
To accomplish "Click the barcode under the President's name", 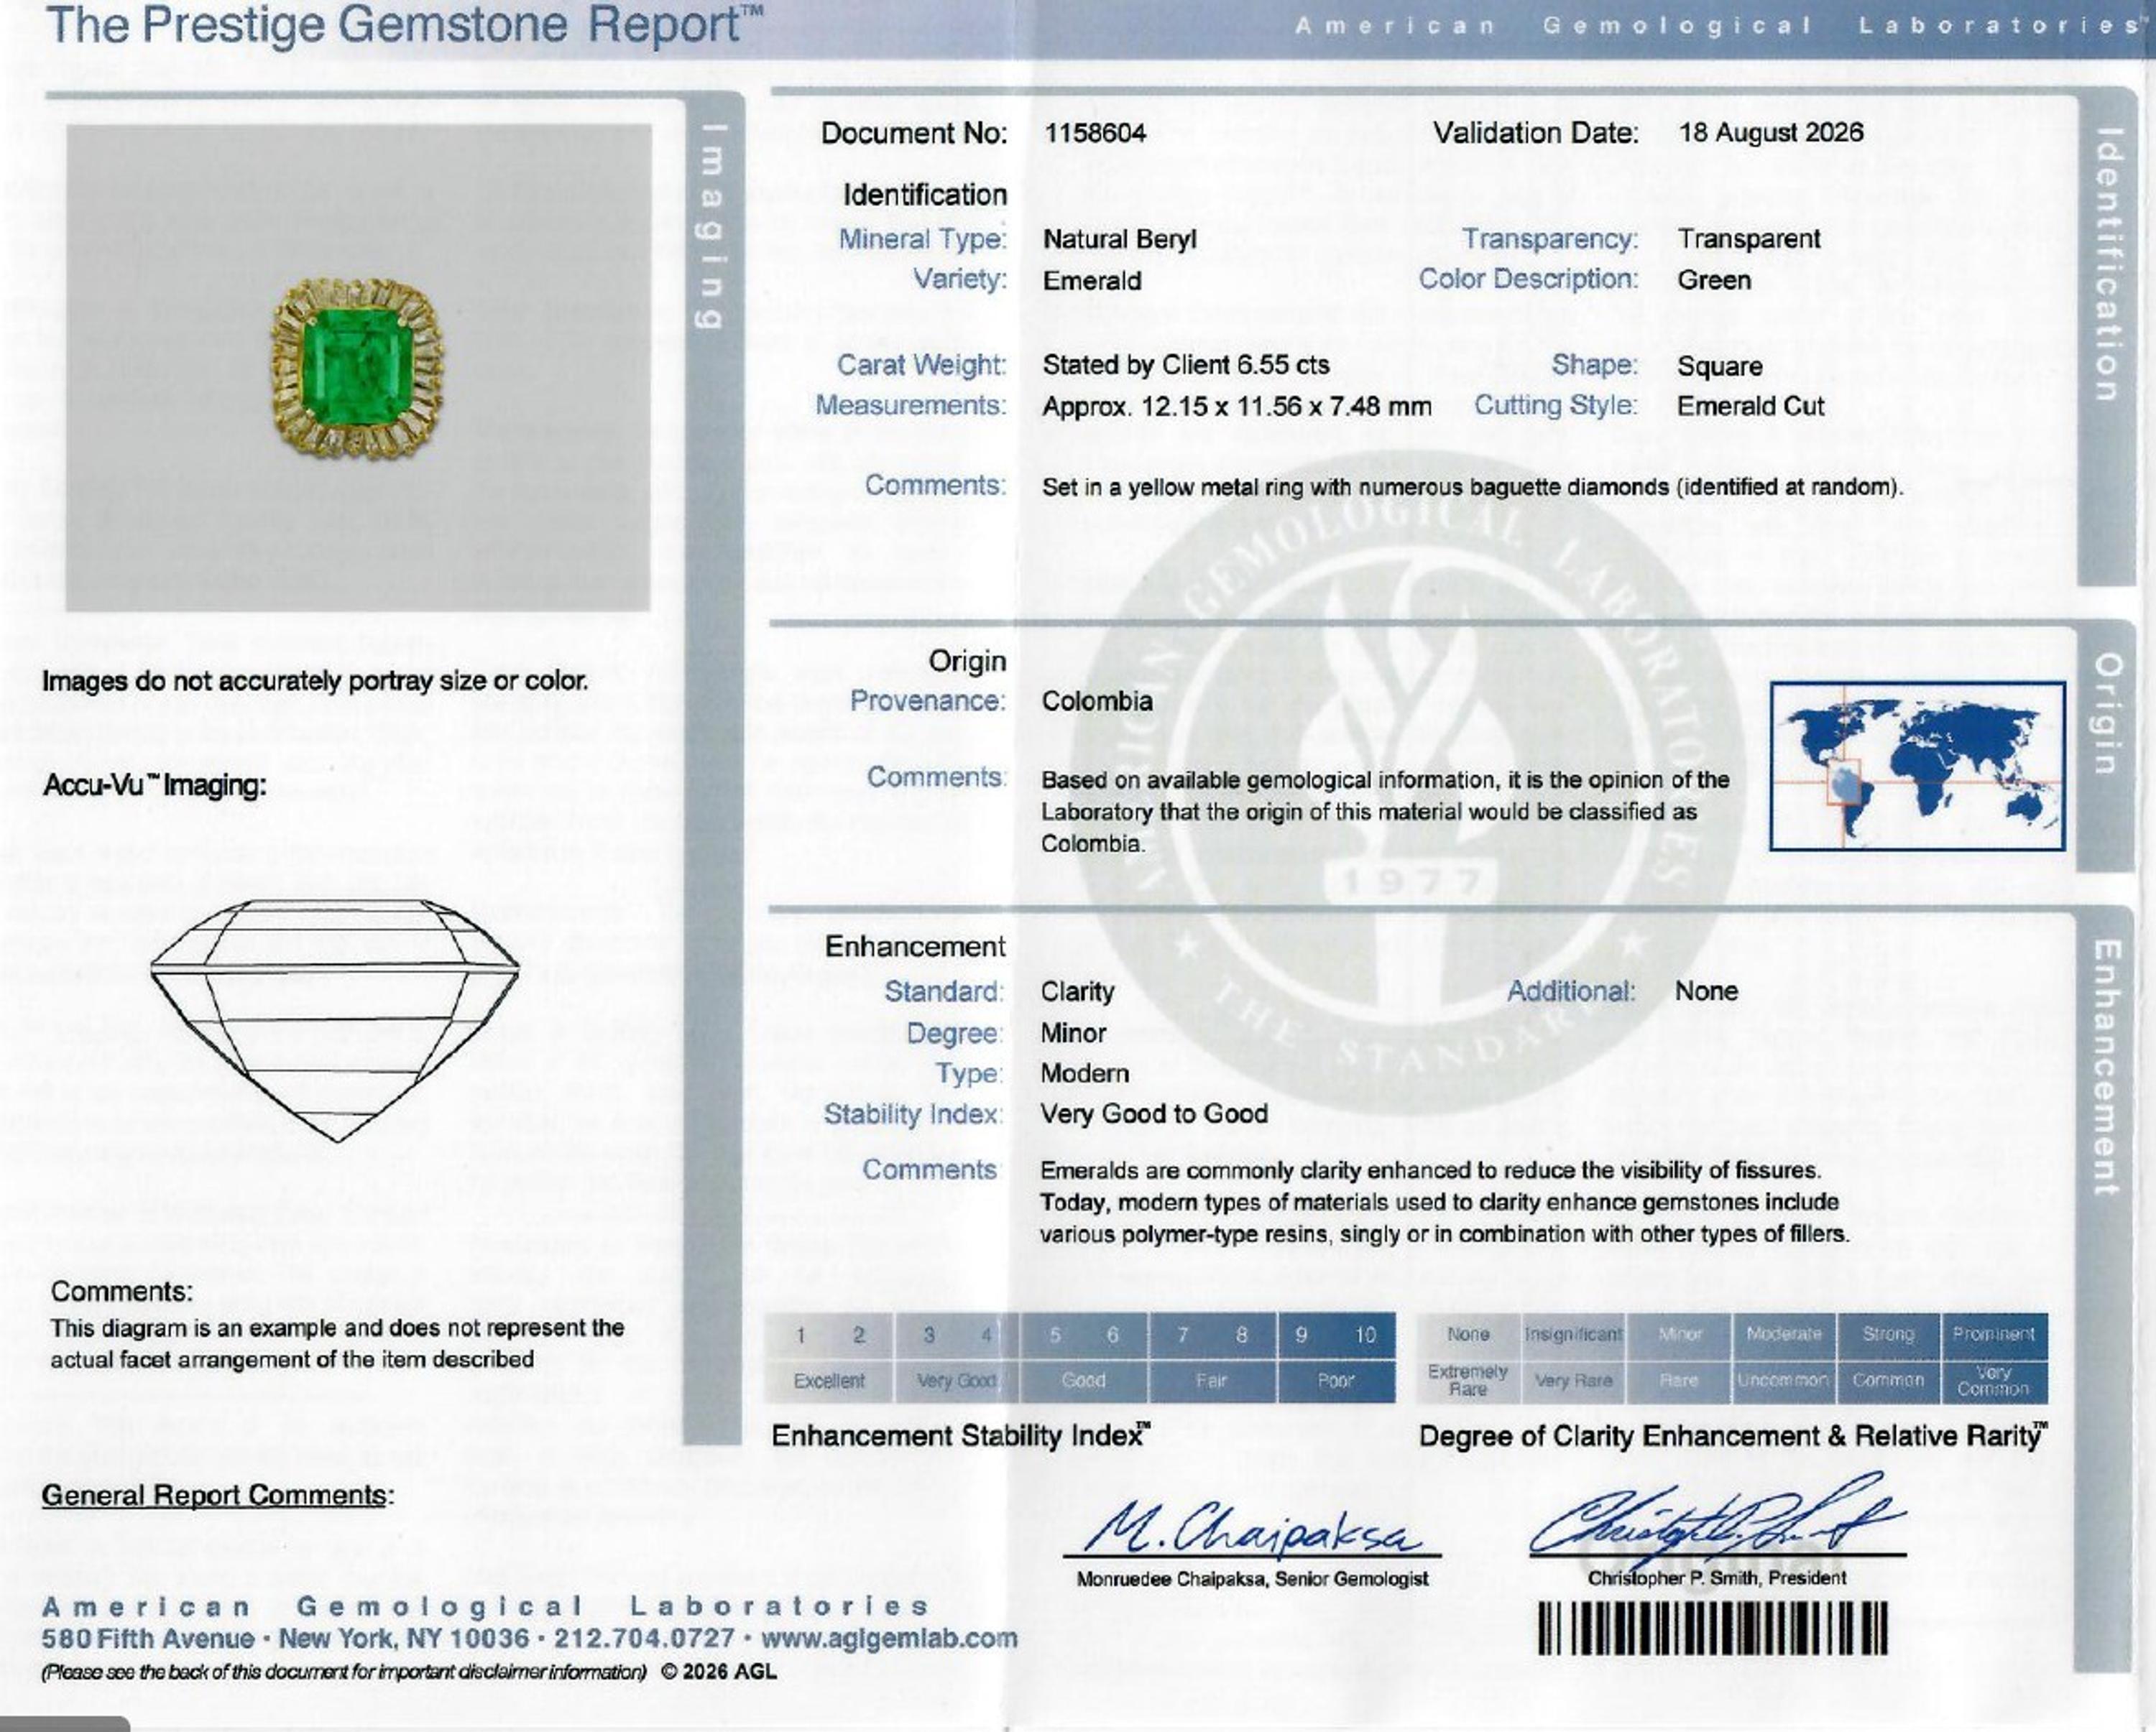I will (x=1712, y=1628).
